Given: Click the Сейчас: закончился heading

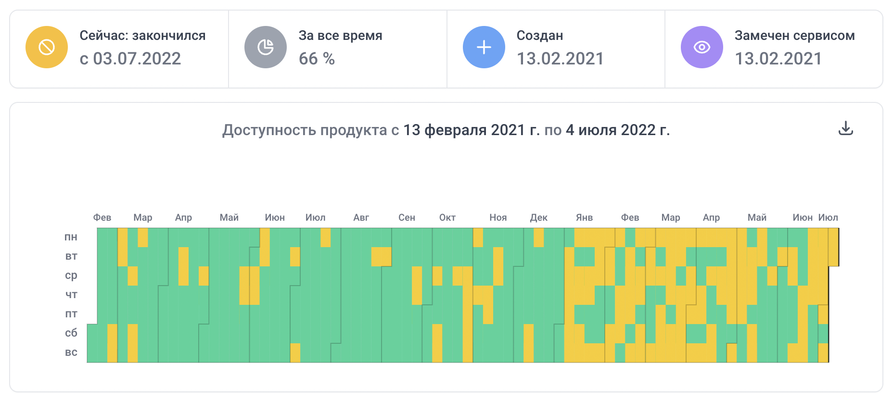Looking at the screenshot, I should [142, 36].
